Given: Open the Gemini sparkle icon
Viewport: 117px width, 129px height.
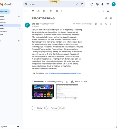Looking at the screenshot, I should [x=102, y=4].
